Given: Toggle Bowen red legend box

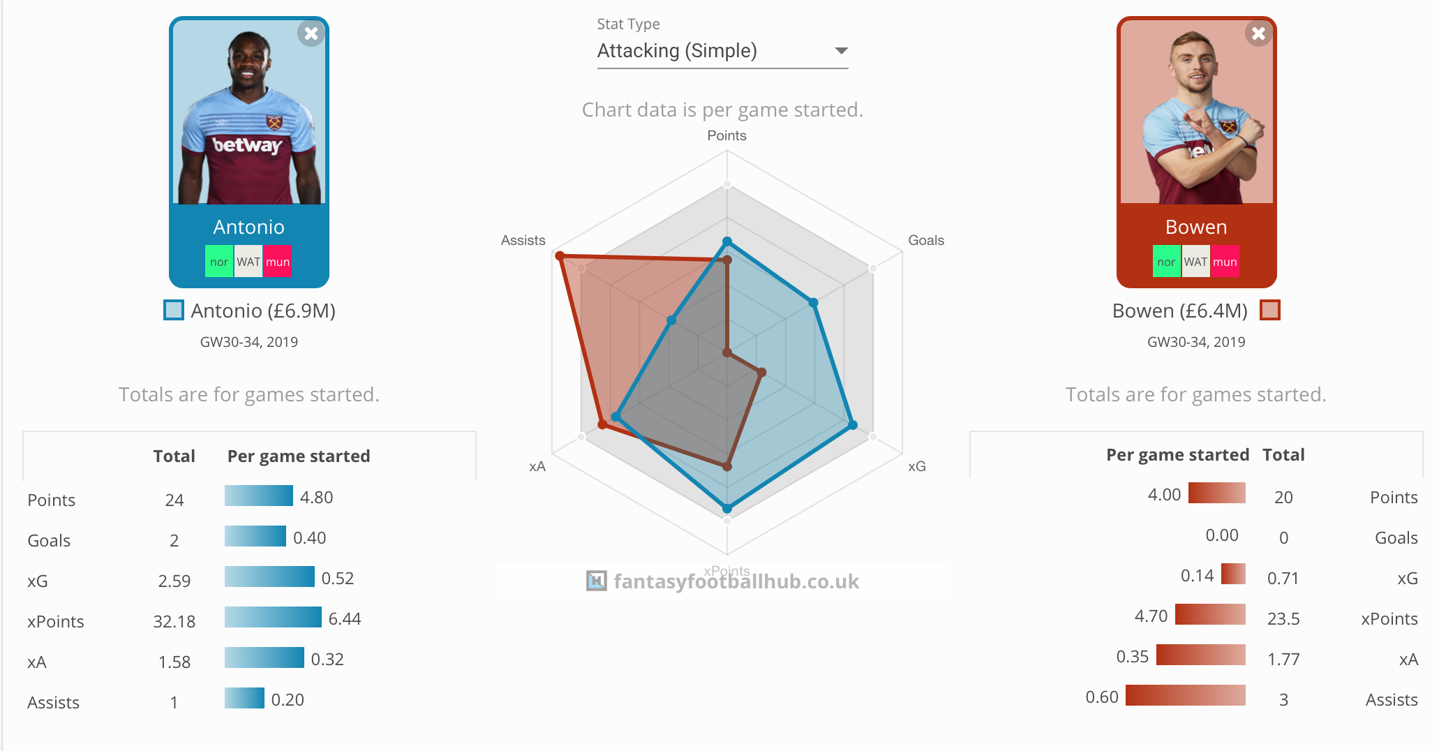Looking at the screenshot, I should tap(1270, 310).
